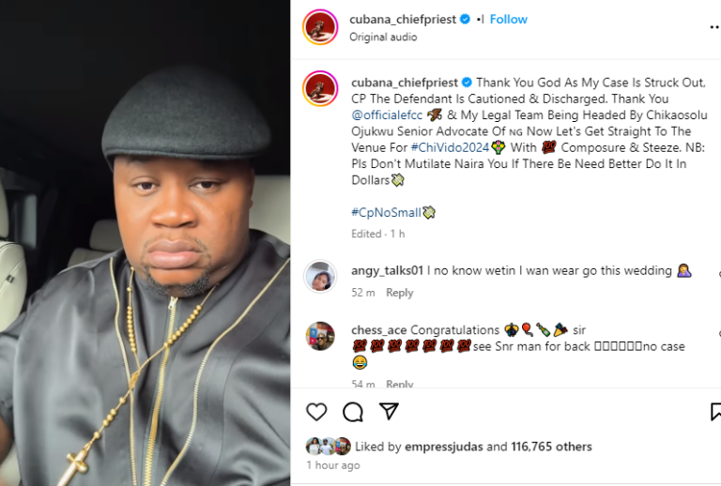Click the chess_ace username

[378, 330]
